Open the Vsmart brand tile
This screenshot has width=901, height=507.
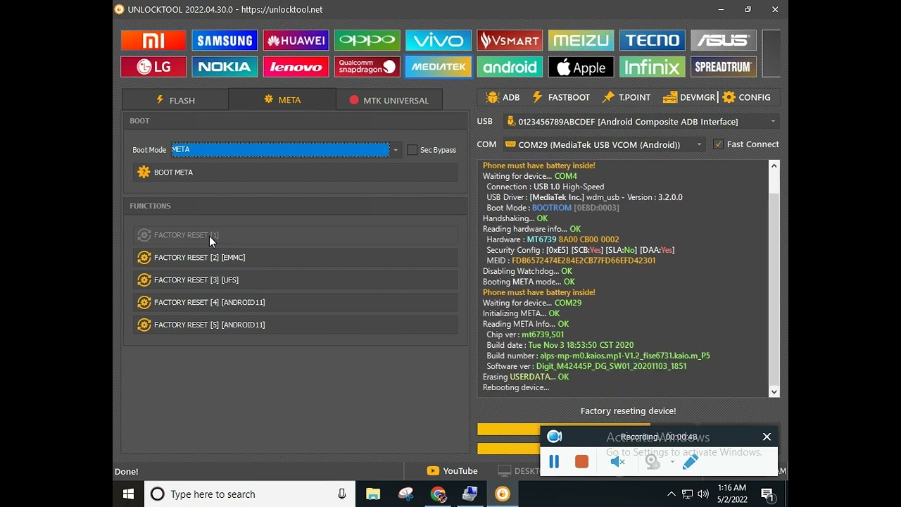[x=510, y=40]
